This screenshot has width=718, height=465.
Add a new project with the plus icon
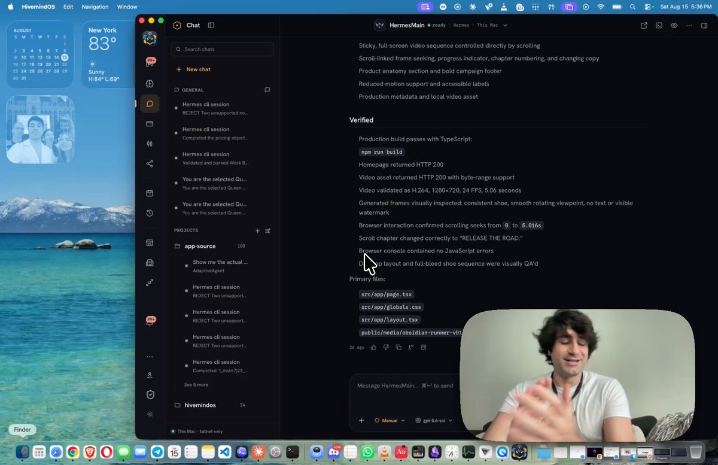(x=258, y=230)
